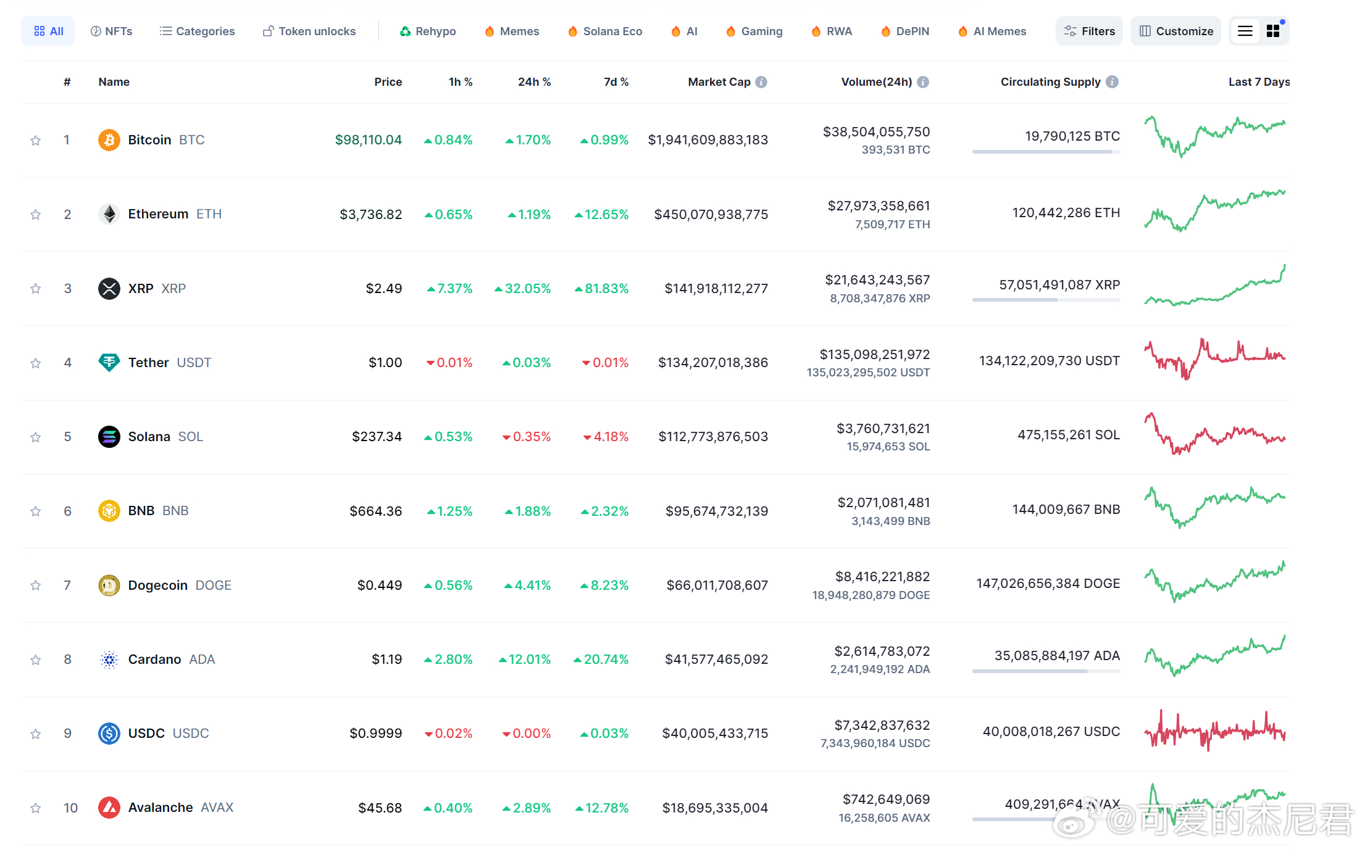Sort by the # rank header
Image resolution: width=1365 pixels, height=852 pixels.
67,82
